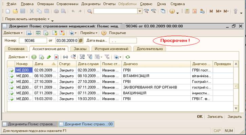Click the Покрытие button

[x=118, y=33]
